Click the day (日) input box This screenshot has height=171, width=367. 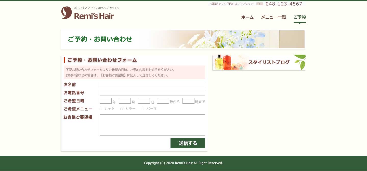click(x=144, y=101)
